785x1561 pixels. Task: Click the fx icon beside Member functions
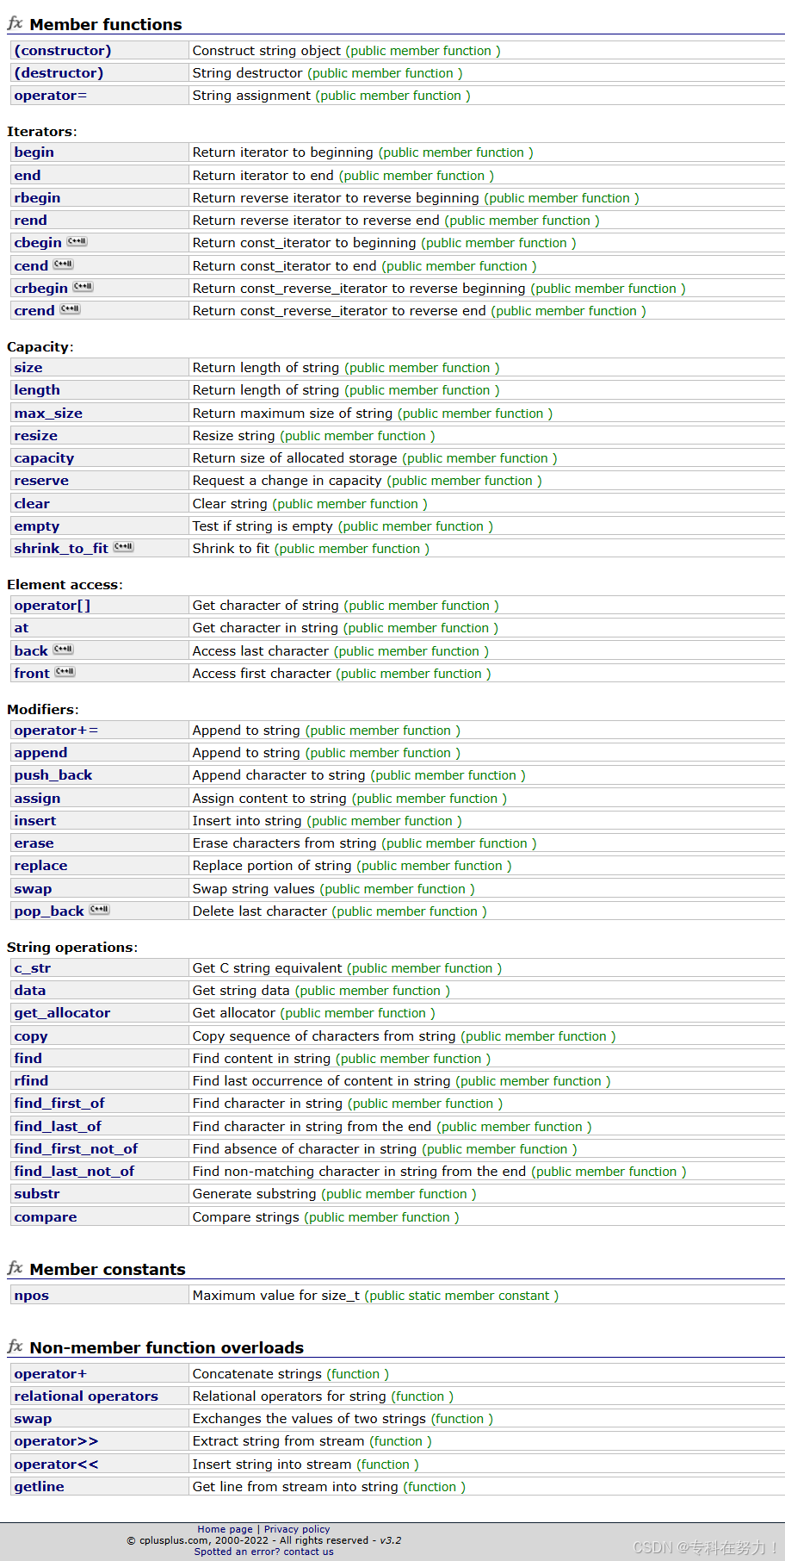(15, 23)
